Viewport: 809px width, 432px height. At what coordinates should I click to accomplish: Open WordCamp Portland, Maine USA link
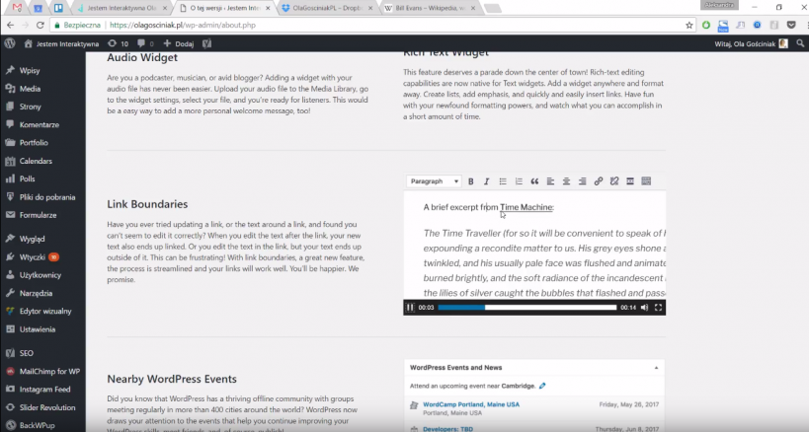tap(471, 404)
